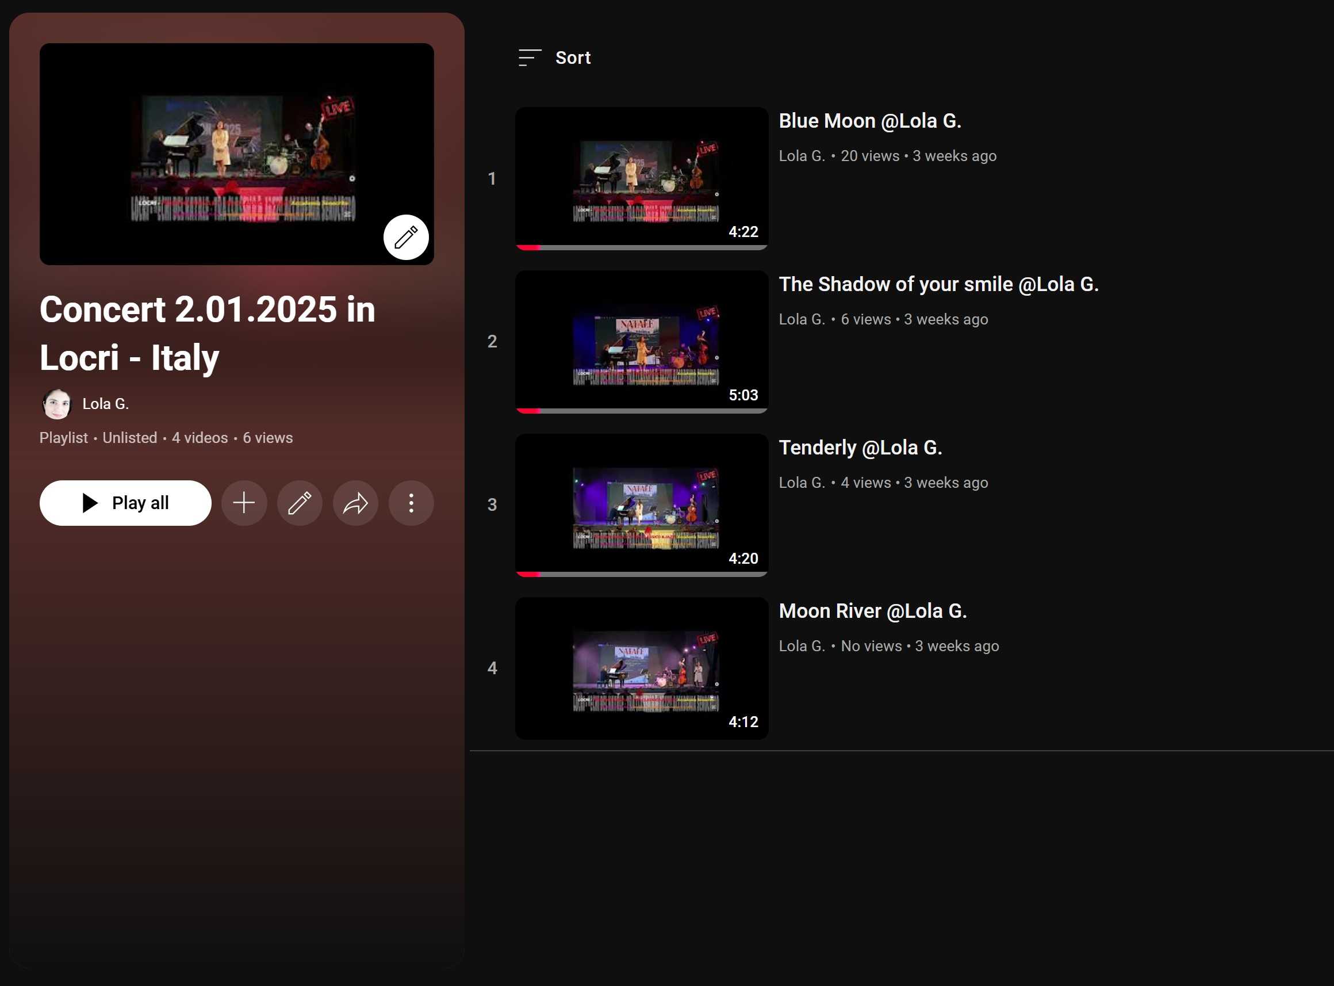Viewport: 1334px width, 986px height.
Task: Click the thumbnail edit pencil icon
Action: [406, 238]
